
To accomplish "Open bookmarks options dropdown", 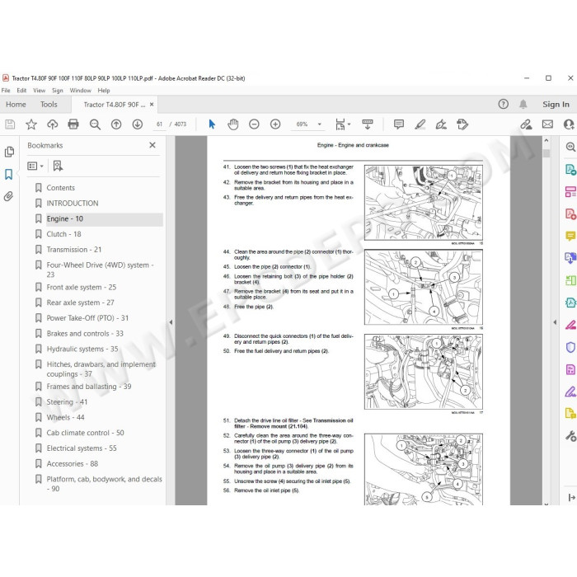I will point(35,166).
